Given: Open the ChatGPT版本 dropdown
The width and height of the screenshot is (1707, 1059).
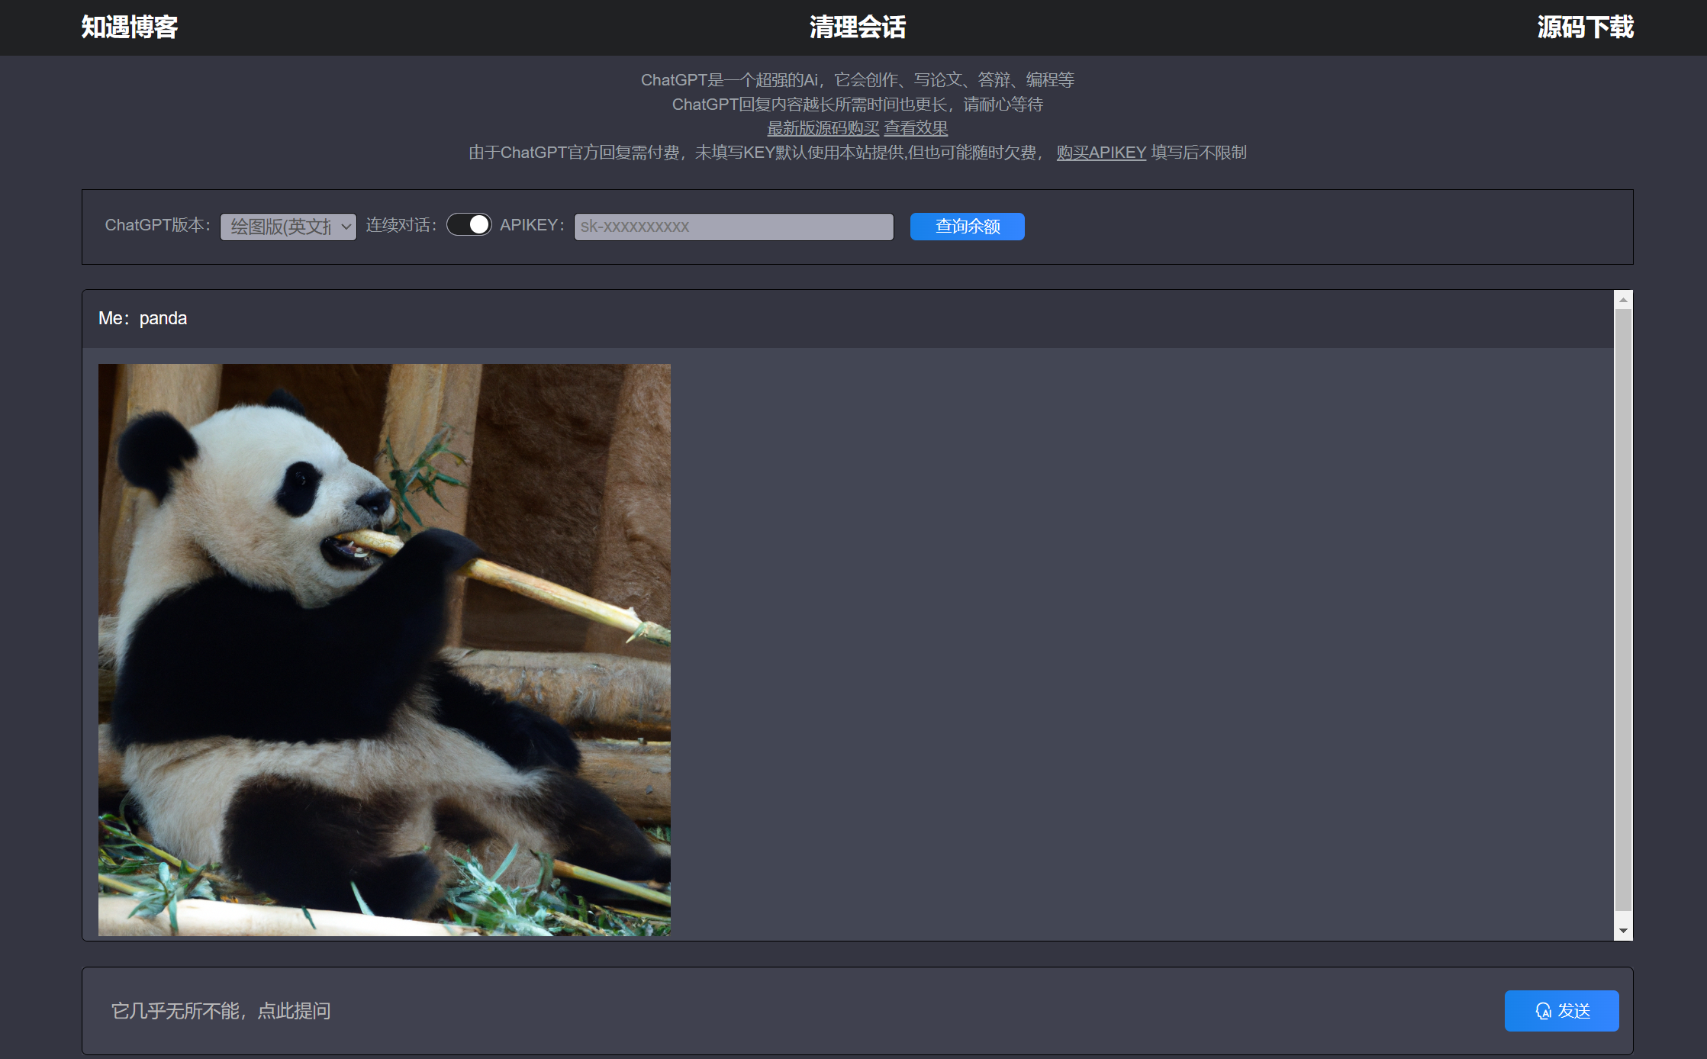Looking at the screenshot, I should point(288,227).
